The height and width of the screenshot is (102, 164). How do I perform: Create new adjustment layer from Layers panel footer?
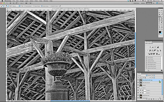tap(154, 99)
